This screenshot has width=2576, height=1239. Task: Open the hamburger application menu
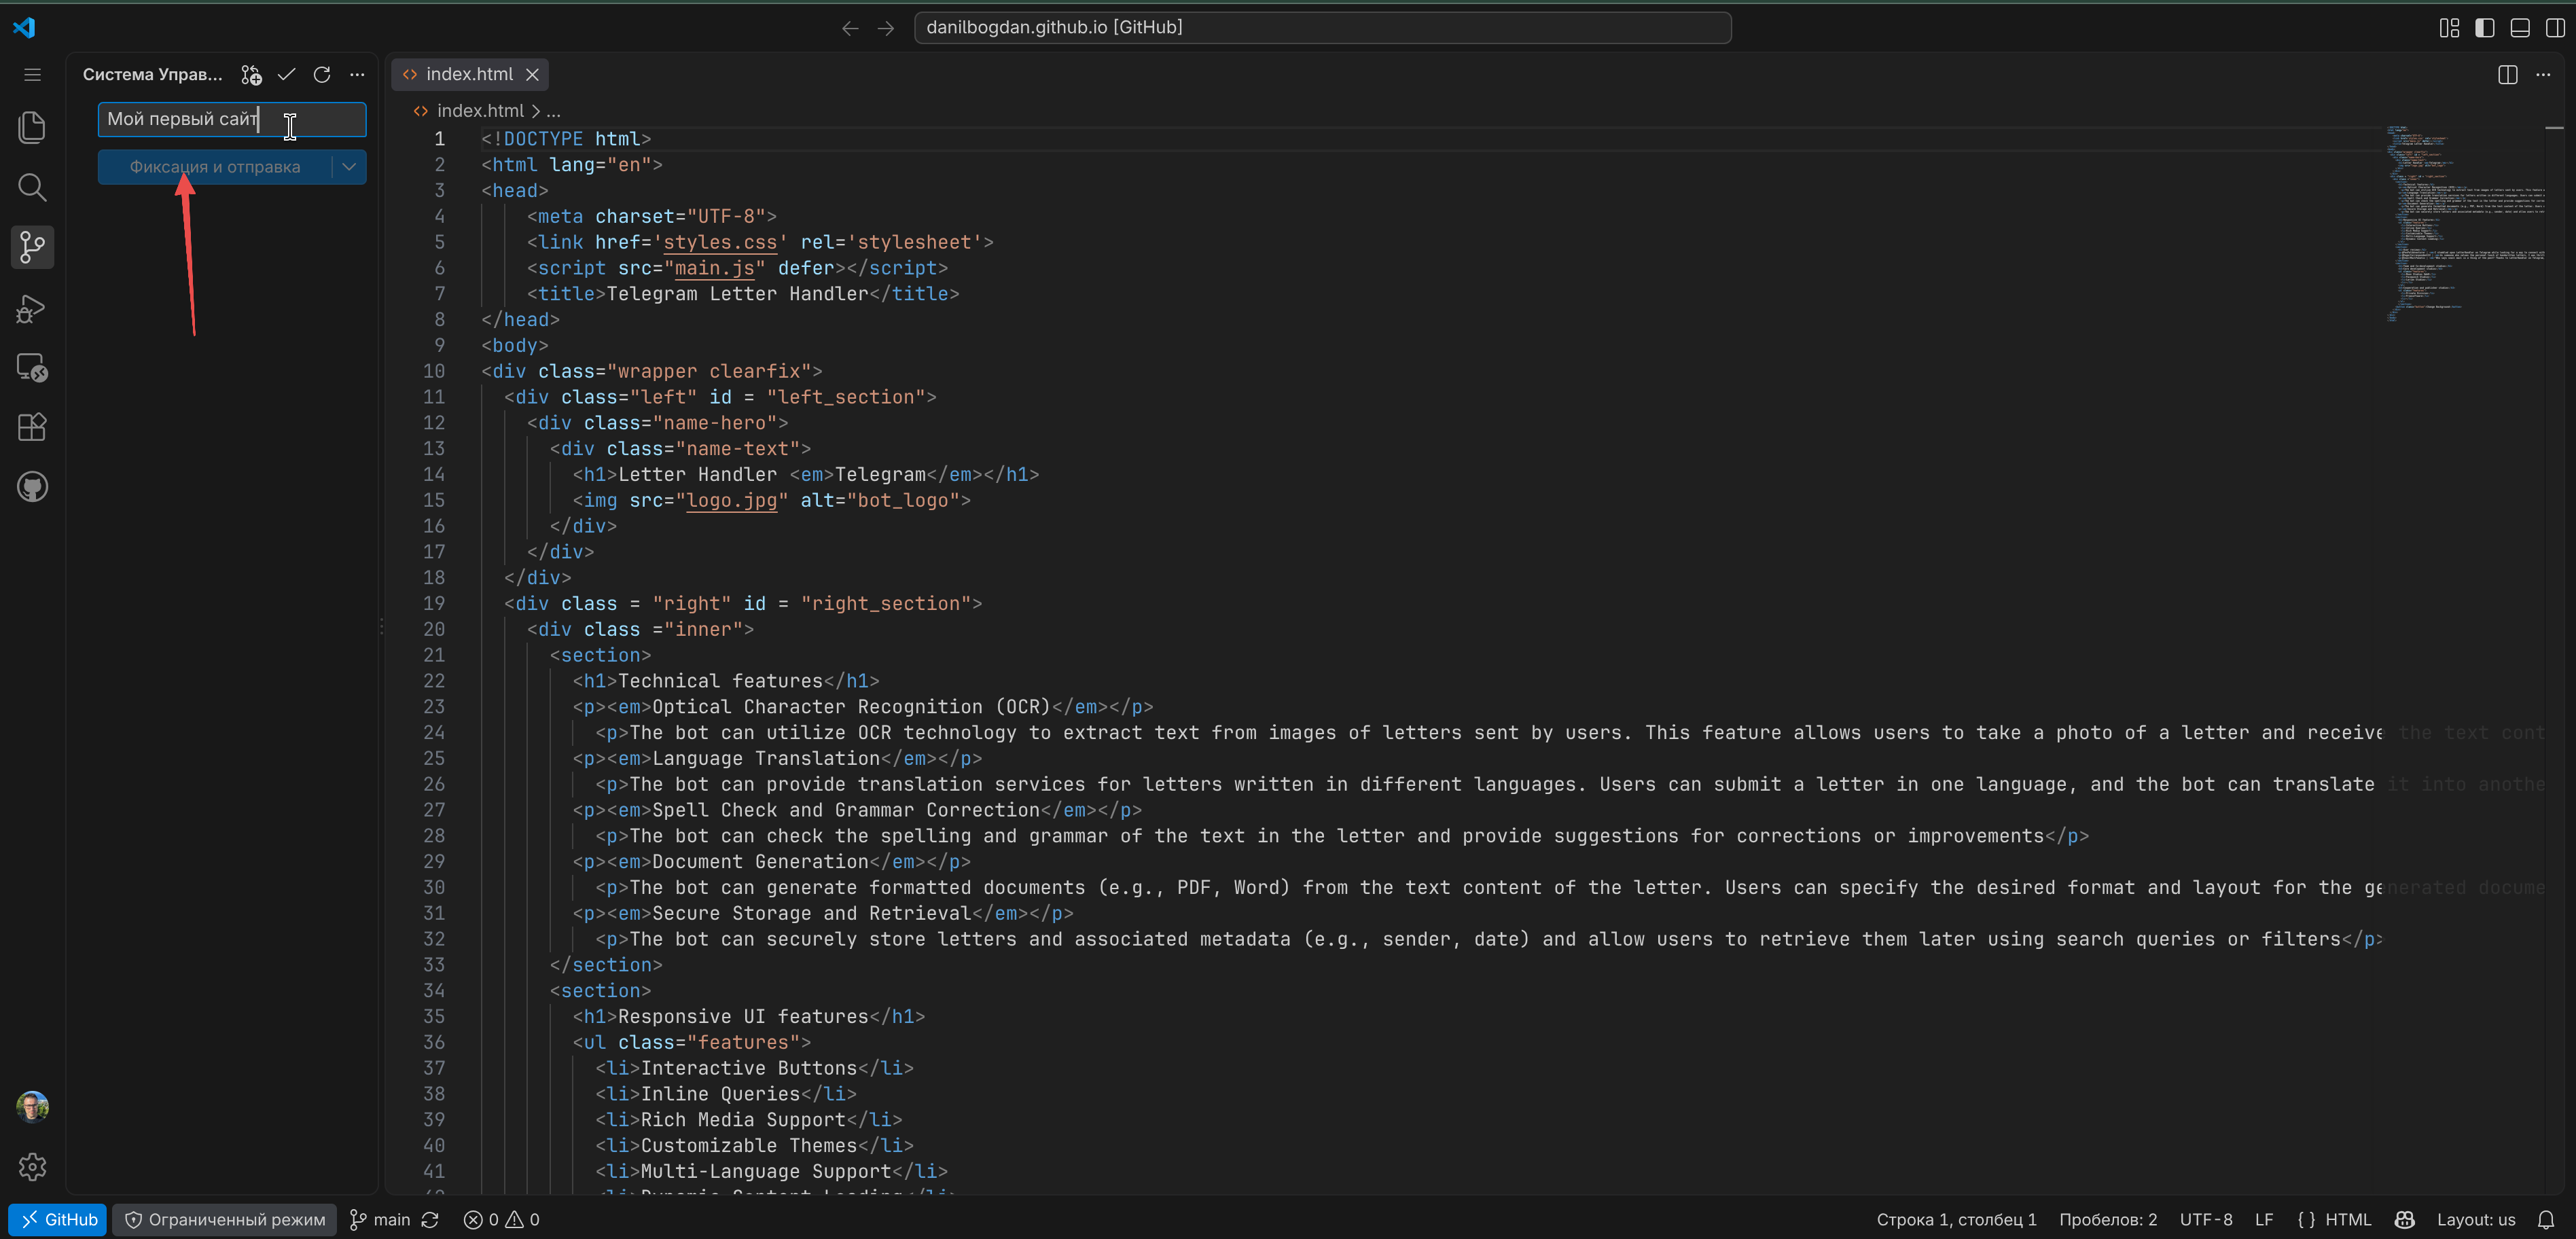[x=32, y=75]
